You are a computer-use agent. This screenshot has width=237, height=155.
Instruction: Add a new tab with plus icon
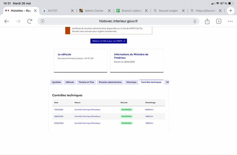point(230,11)
